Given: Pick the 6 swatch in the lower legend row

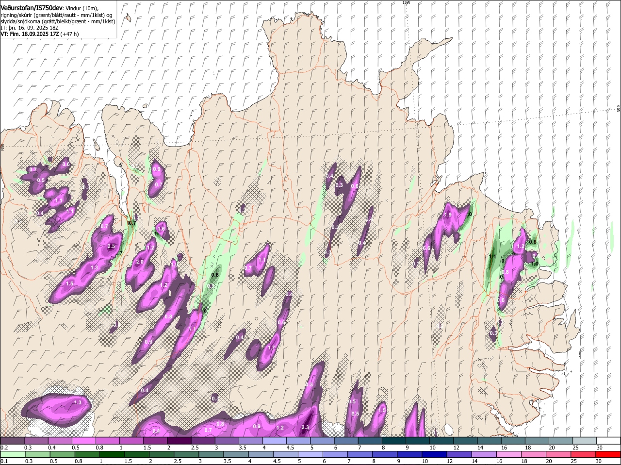Looking at the screenshot, I should (x=336, y=455).
